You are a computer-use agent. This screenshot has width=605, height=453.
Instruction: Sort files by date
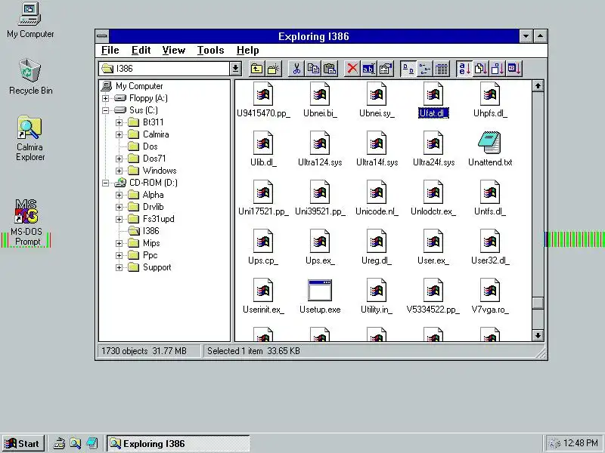click(514, 69)
